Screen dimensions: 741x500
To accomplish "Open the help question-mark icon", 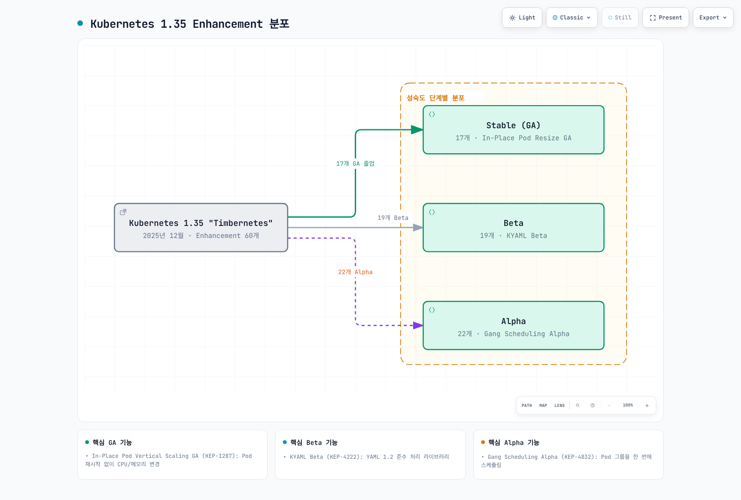I will 592,406.
